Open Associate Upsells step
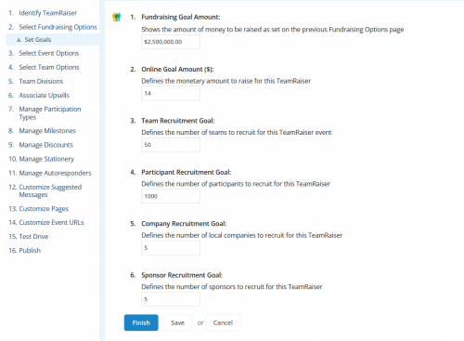Screen dimensions: 464x341 (44, 96)
